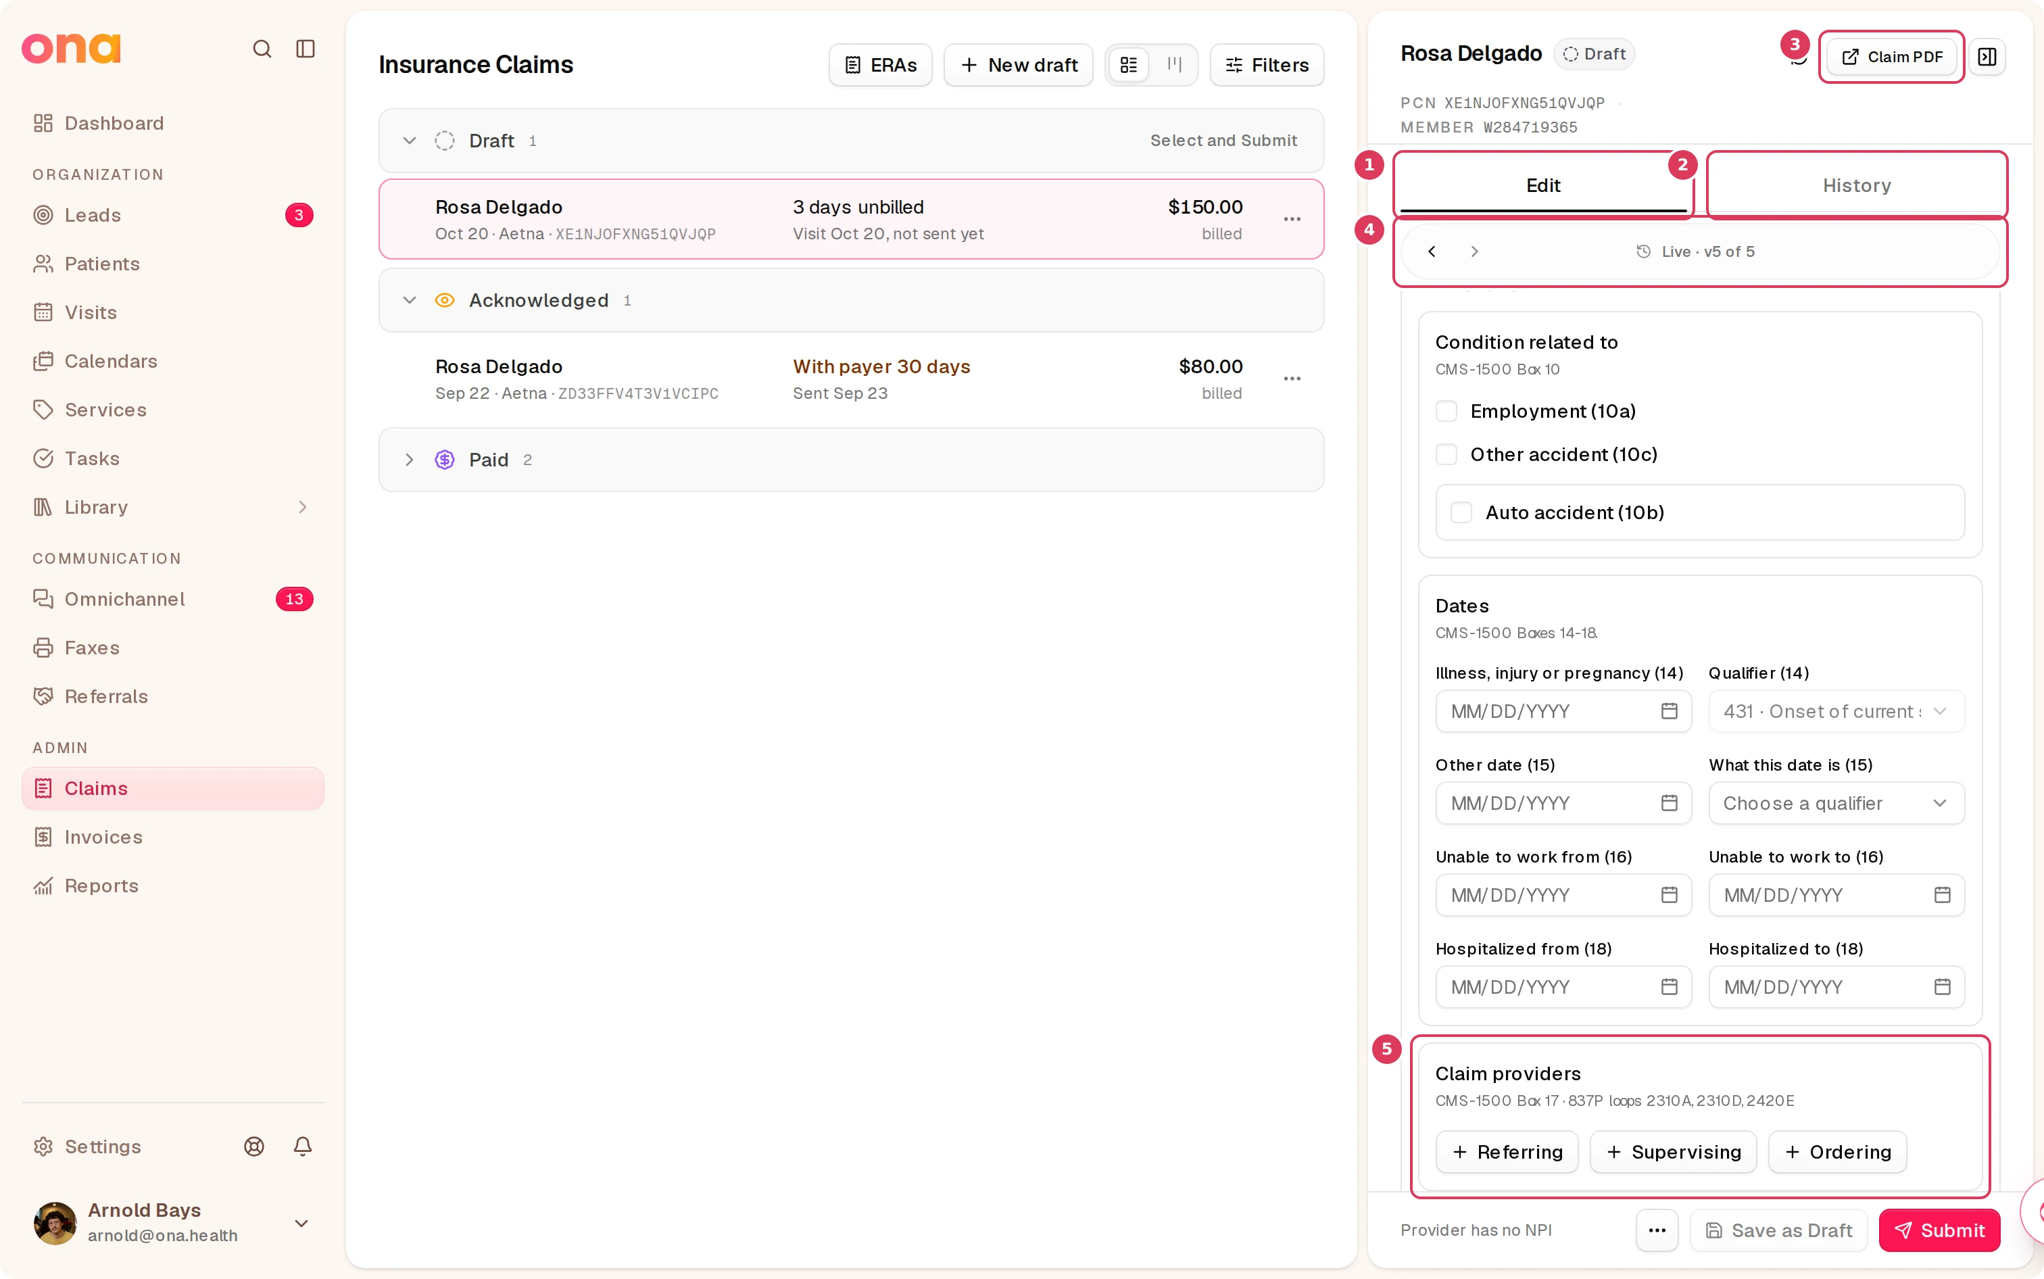Screen dimensions: 2044x1279
Task: Open the notifications bell icon
Action: (x=303, y=1147)
